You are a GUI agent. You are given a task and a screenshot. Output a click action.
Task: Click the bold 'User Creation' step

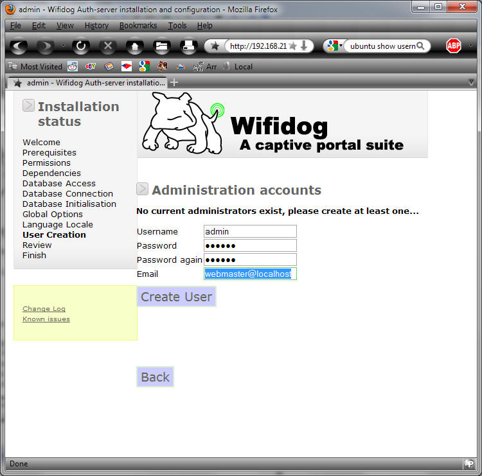click(54, 234)
